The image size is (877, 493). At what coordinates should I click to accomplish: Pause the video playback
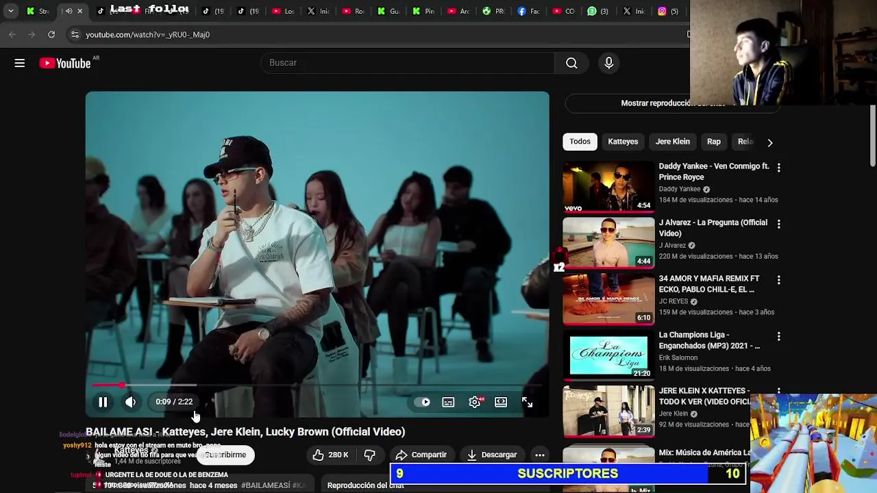point(103,402)
